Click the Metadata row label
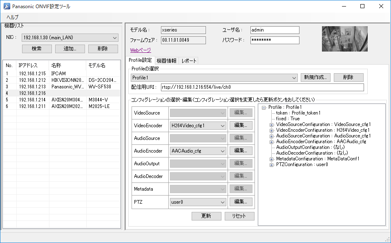391x243 pixels. pyautogui.click(x=143, y=189)
